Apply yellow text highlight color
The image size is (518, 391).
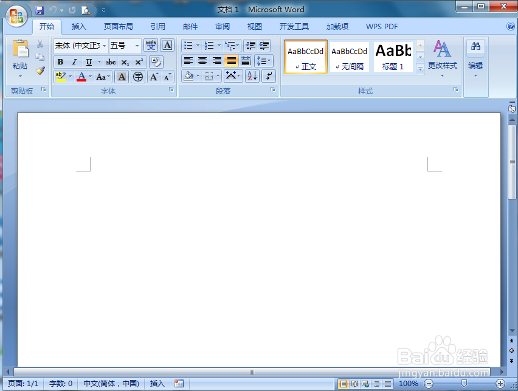60,77
